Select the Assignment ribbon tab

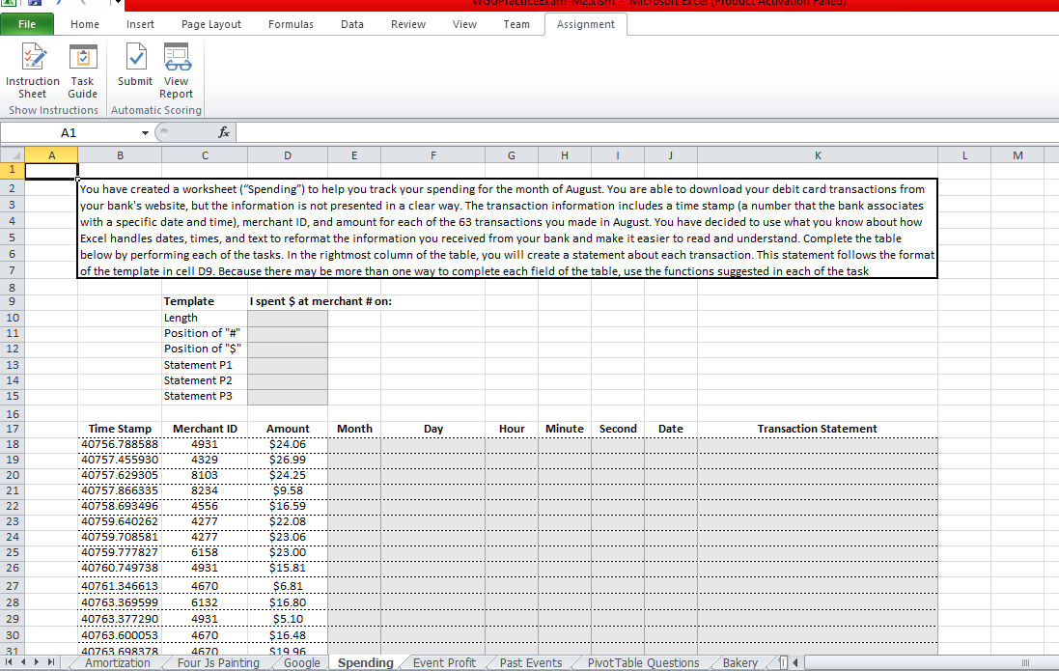click(x=586, y=24)
